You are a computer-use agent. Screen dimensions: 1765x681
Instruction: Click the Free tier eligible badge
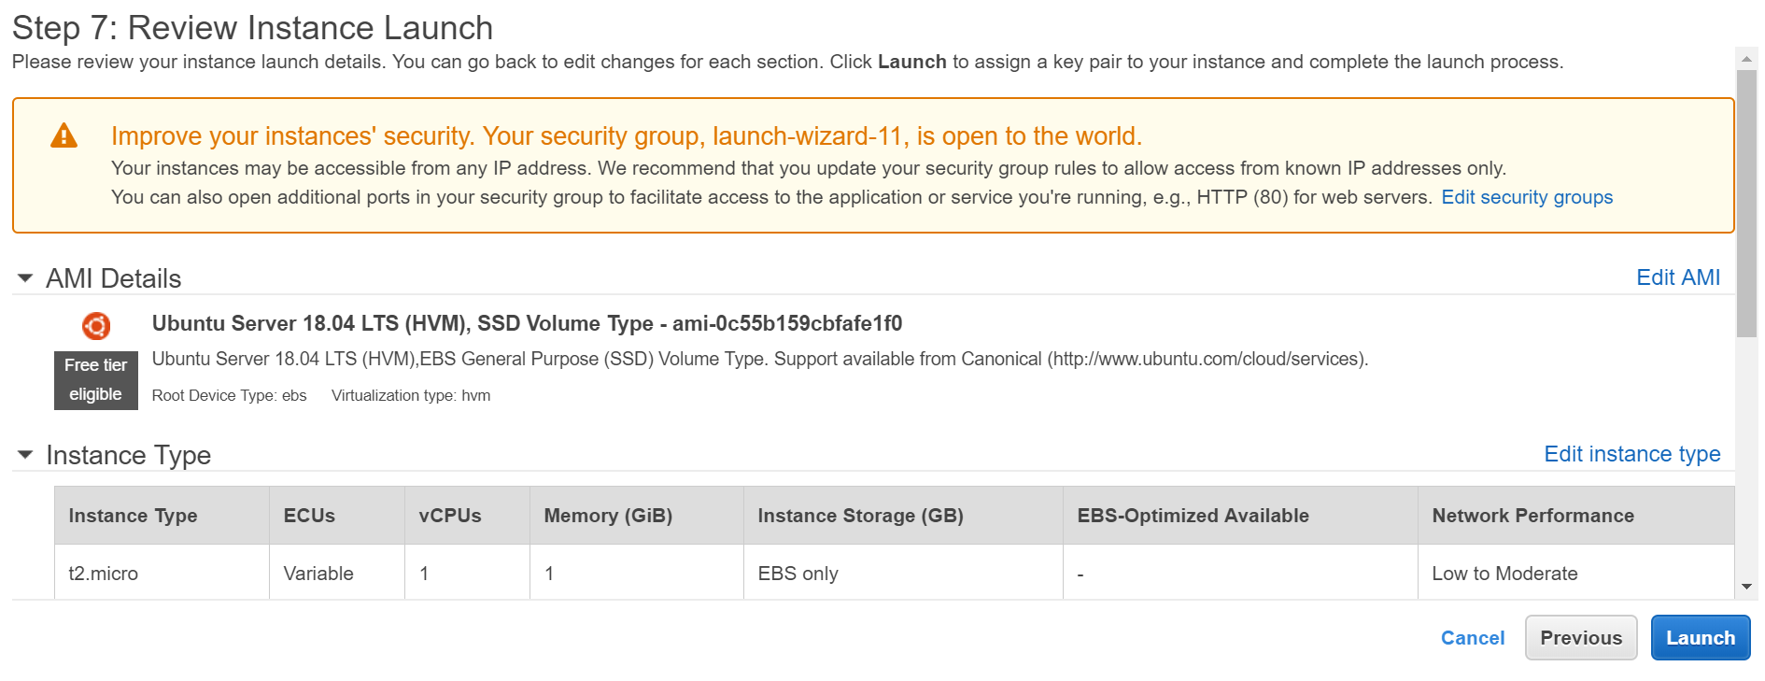96,380
